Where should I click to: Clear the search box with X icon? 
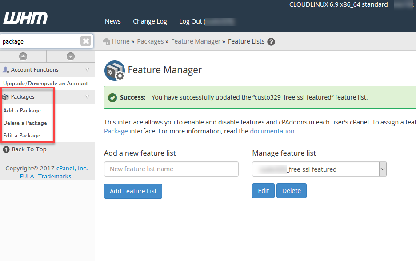pyautogui.click(x=86, y=41)
